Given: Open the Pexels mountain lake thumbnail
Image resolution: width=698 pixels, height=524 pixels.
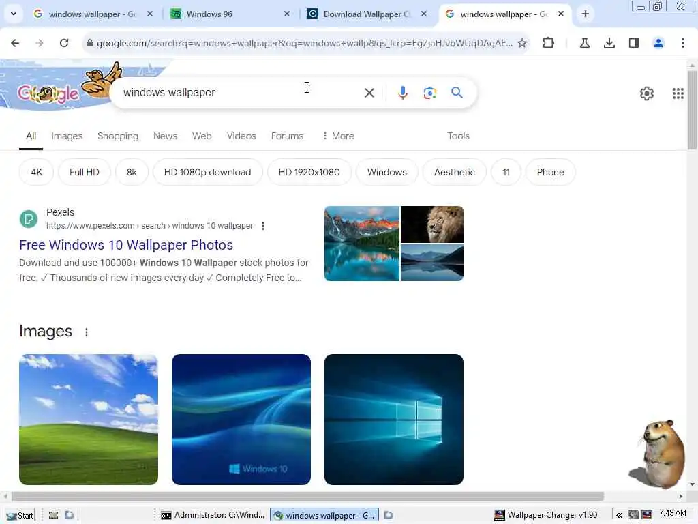Looking at the screenshot, I should [362, 244].
